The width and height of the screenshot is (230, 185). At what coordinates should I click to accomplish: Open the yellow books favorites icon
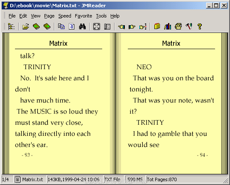[157, 26]
